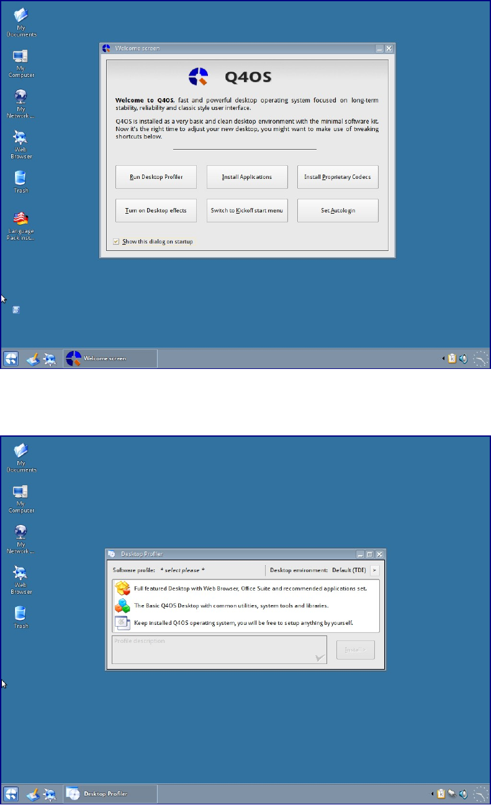Click the Welcome screen taskbar entry

pyautogui.click(x=110, y=358)
